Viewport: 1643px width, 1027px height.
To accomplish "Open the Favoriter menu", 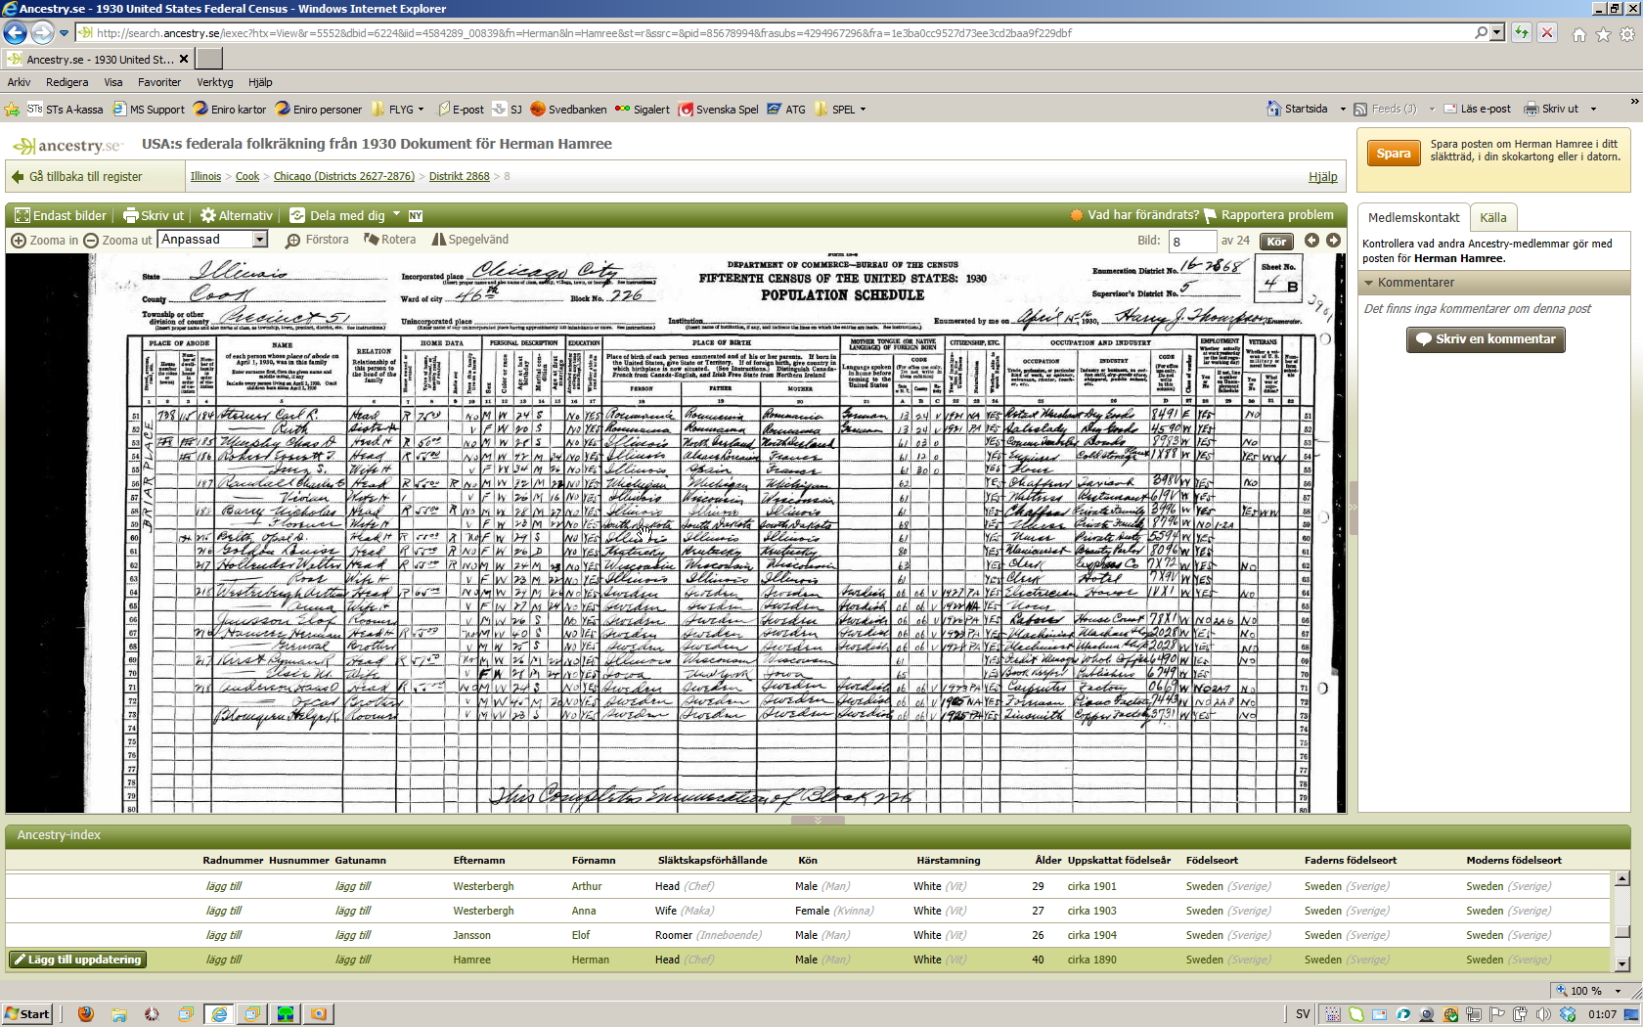I will 158,82.
